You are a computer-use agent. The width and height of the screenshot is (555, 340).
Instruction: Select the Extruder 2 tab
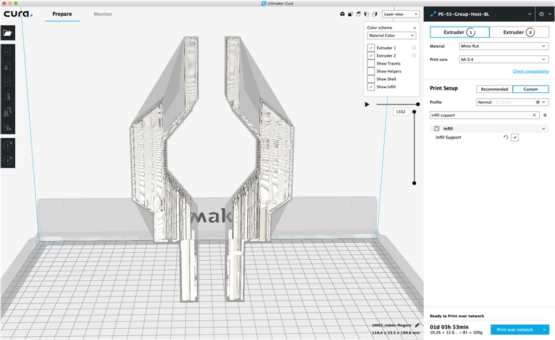click(519, 32)
